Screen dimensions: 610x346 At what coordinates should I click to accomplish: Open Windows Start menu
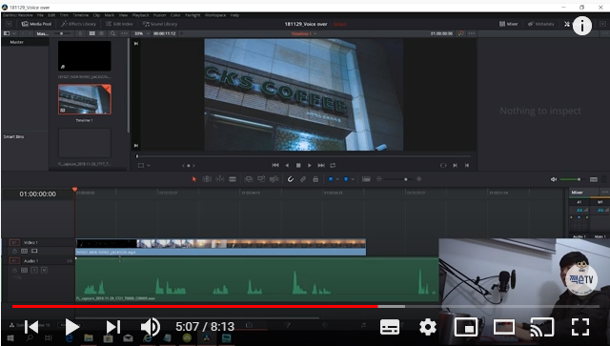pyautogui.click(x=10, y=338)
